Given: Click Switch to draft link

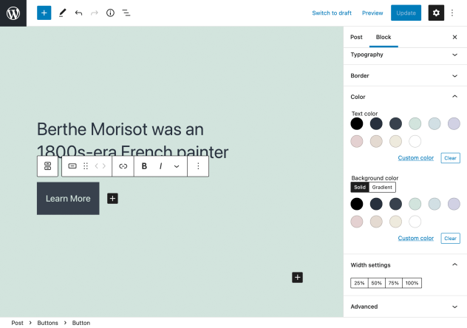Looking at the screenshot, I should (x=332, y=13).
